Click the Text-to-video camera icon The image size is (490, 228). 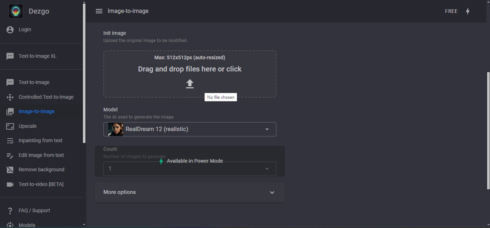[10, 184]
